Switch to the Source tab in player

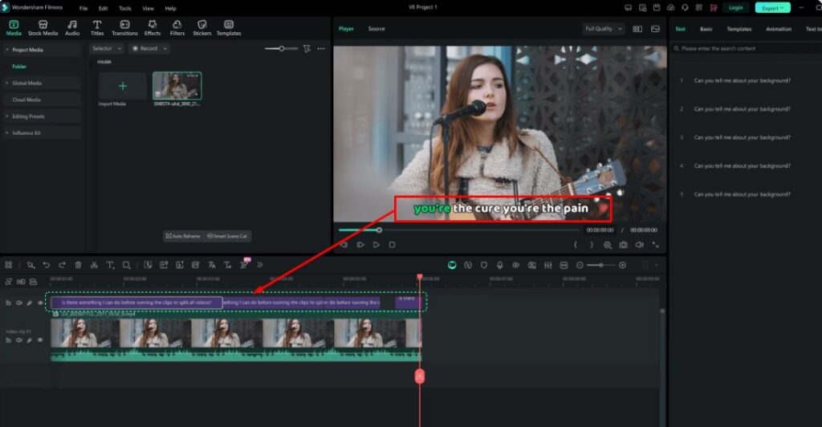point(376,29)
